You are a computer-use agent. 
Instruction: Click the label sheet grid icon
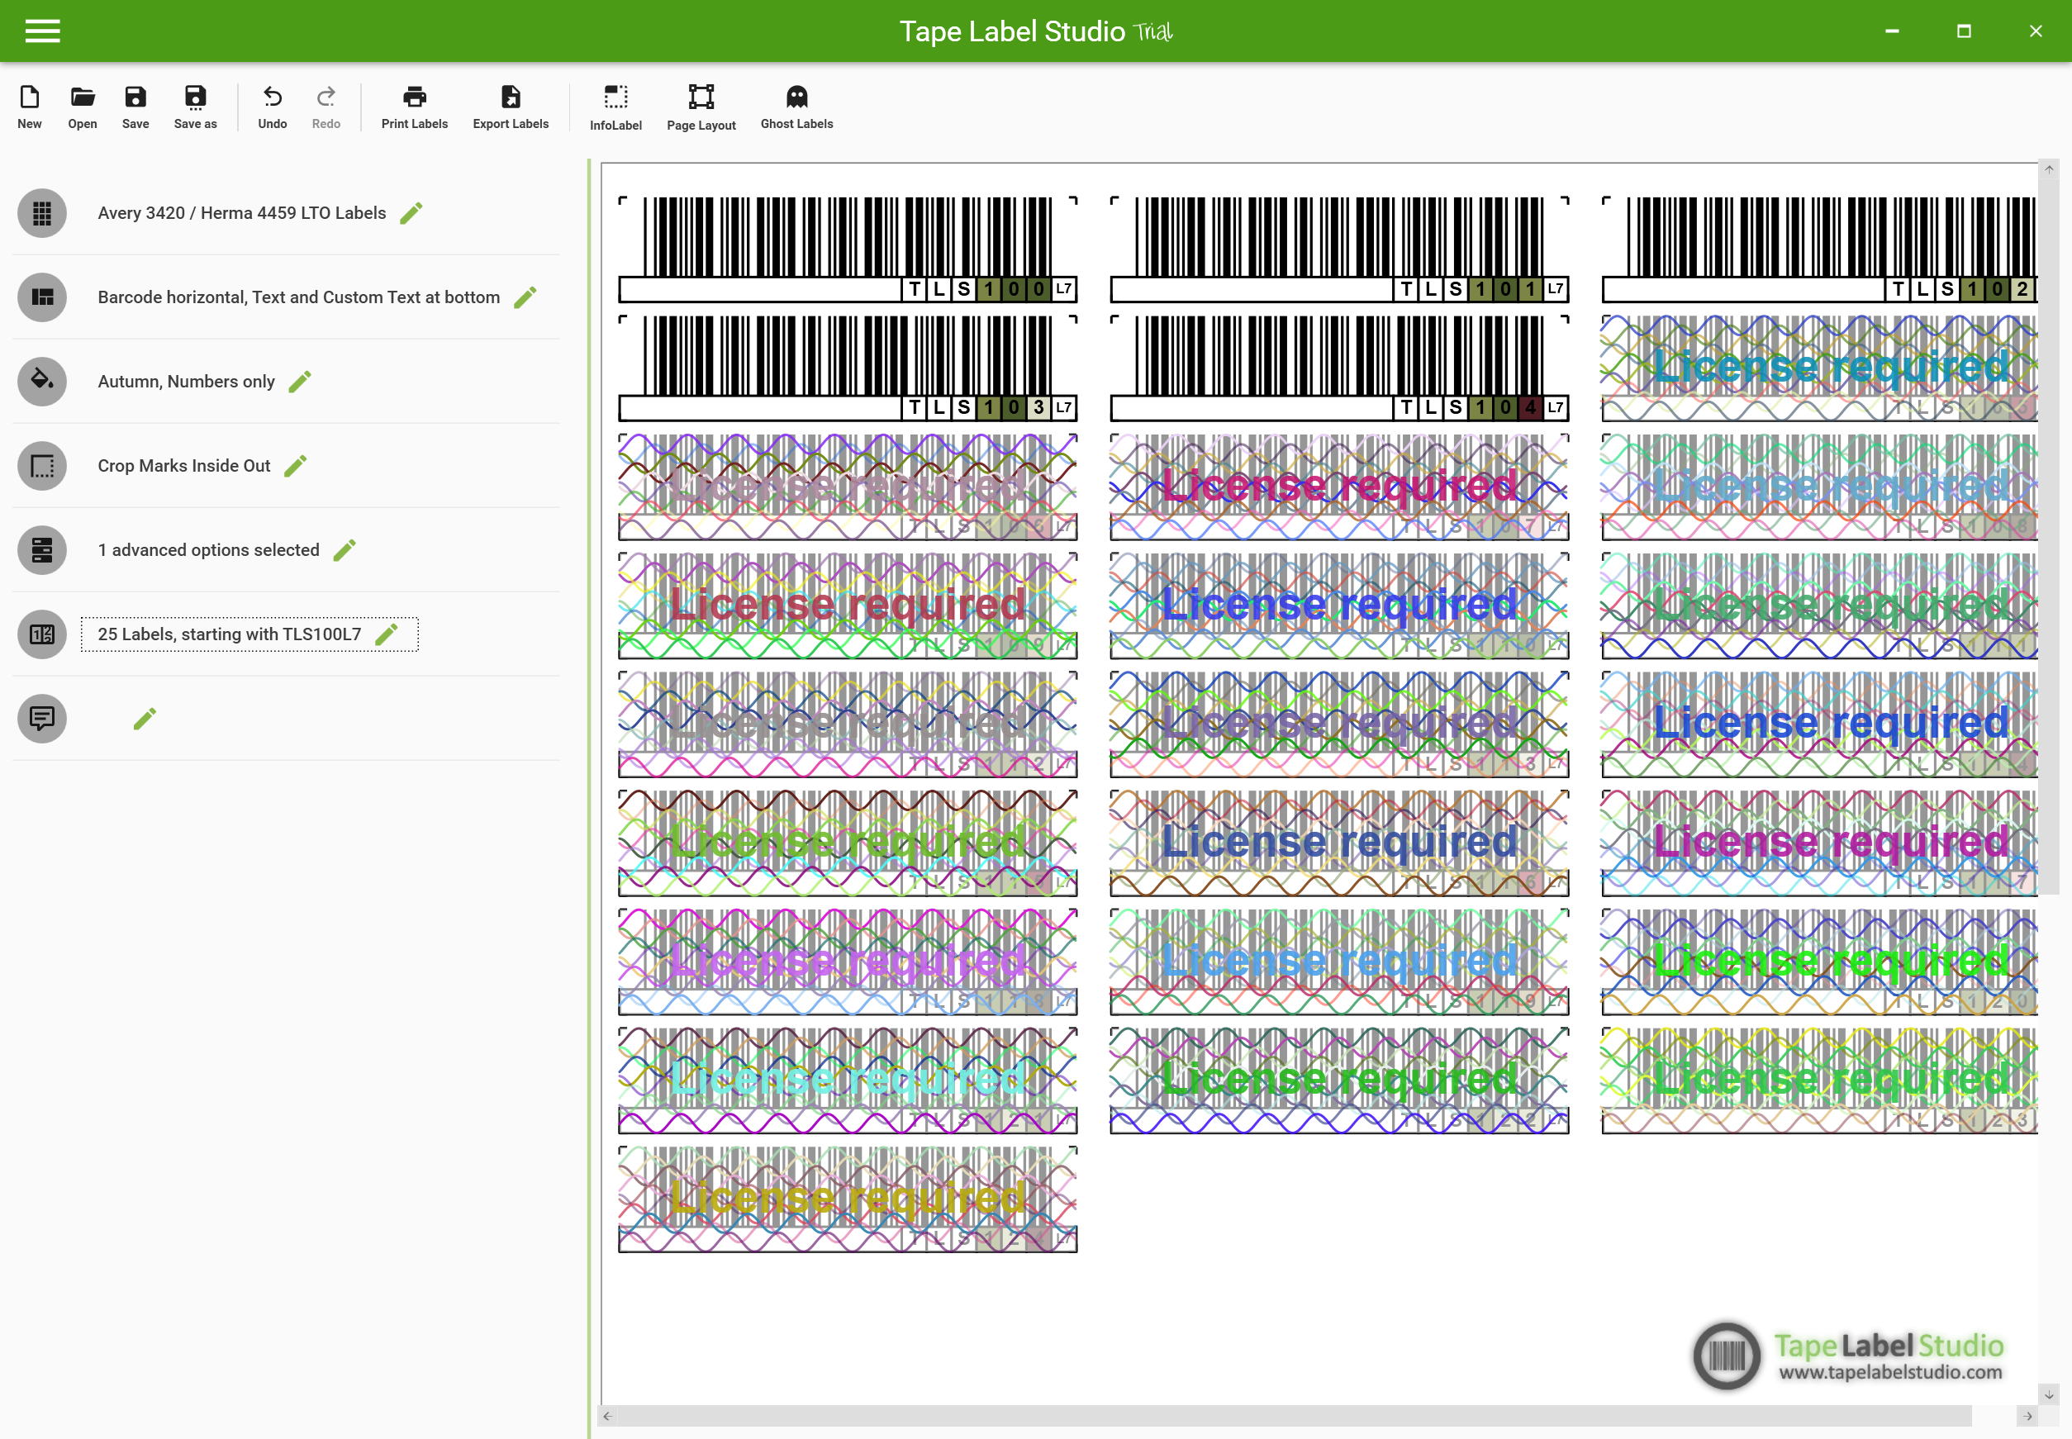point(42,214)
